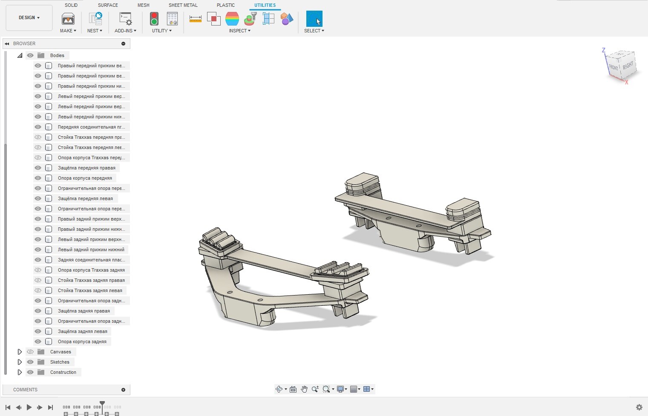Open the rainbow Zebra Analysis tool
The height and width of the screenshot is (416, 648).
pyautogui.click(x=232, y=19)
